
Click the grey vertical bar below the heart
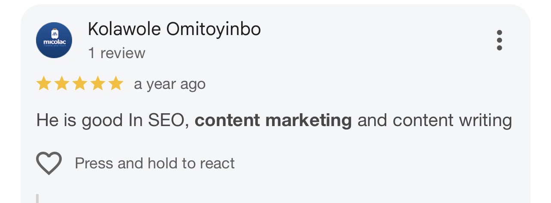(x=38, y=198)
